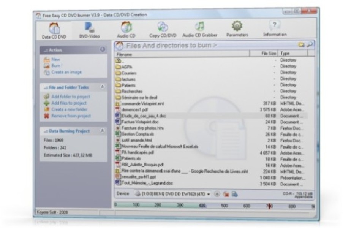
Task: Collapse the File and Folder Tasks panel
Action: 103,85
